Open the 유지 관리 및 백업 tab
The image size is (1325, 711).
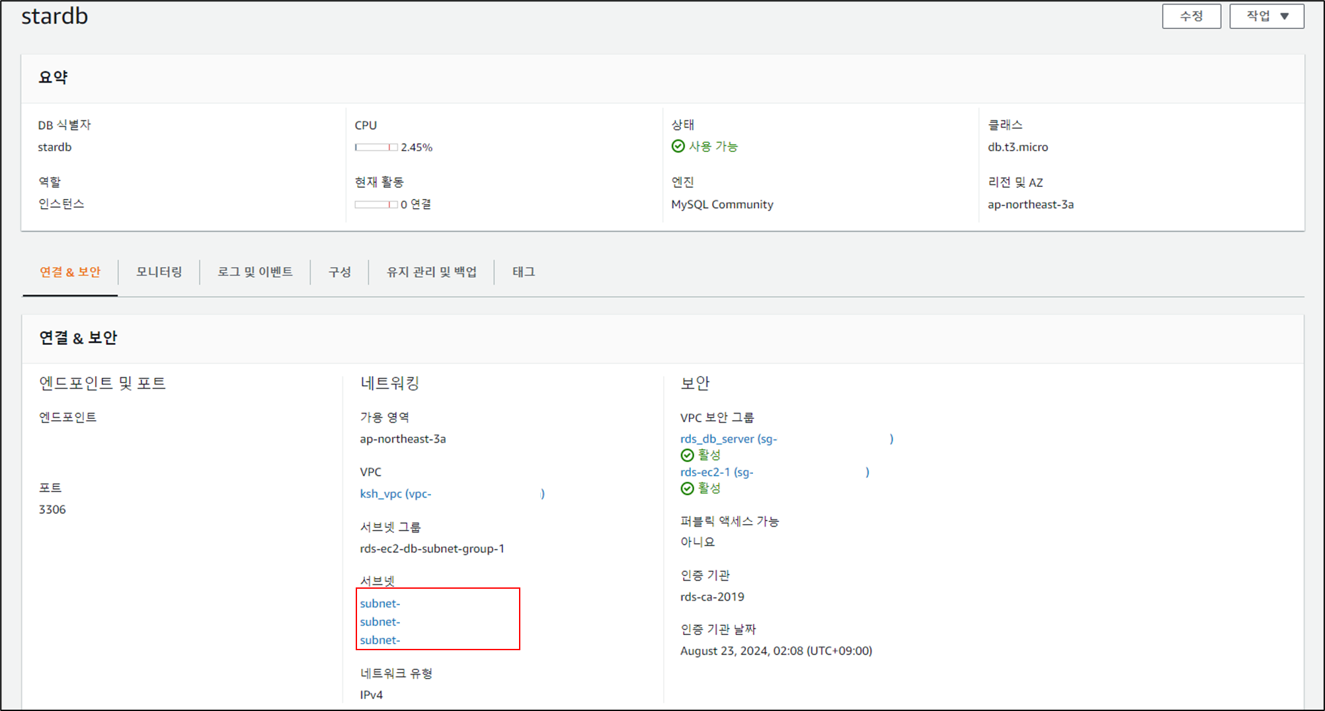tap(432, 272)
